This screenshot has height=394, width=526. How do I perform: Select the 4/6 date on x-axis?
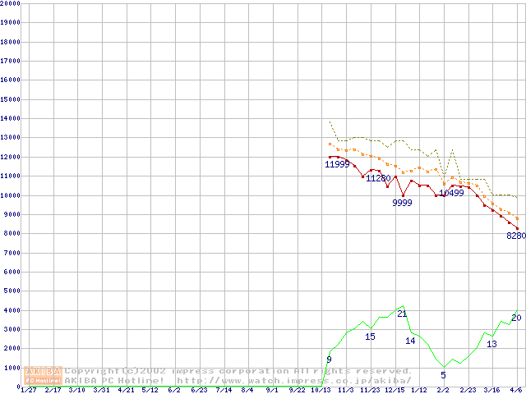[515, 390]
